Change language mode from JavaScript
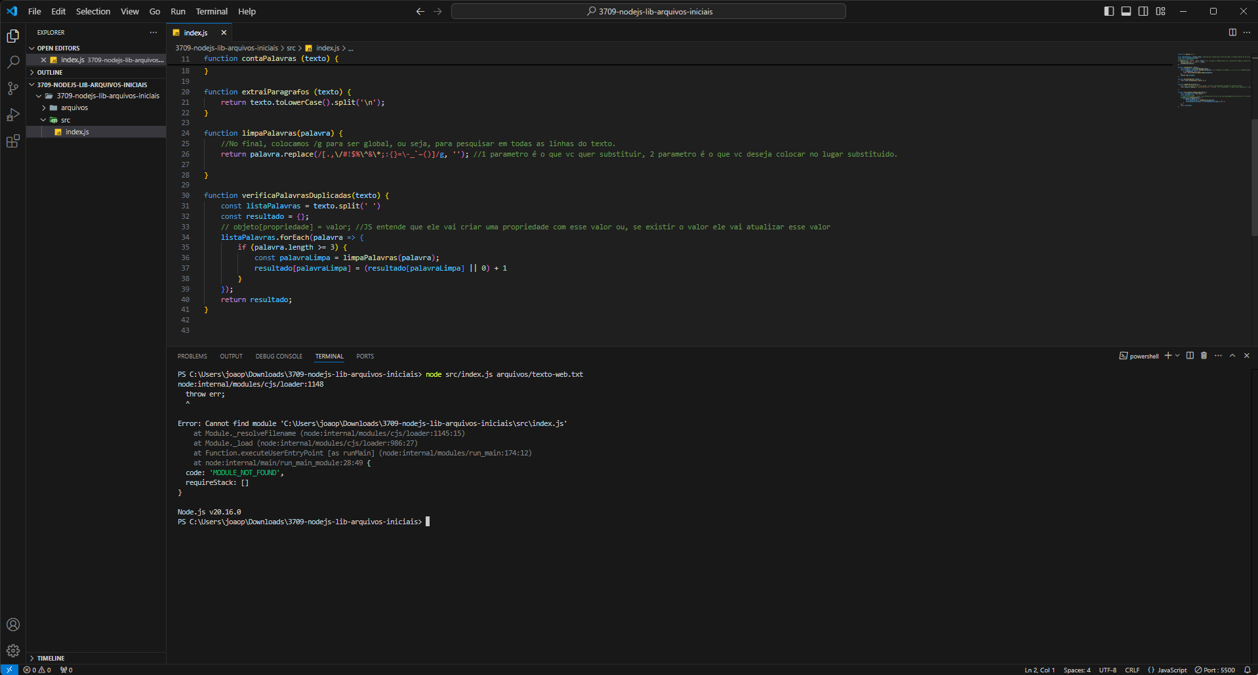1258x675 pixels. 1171,670
